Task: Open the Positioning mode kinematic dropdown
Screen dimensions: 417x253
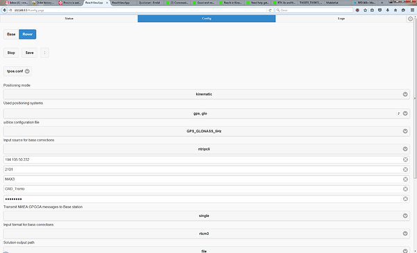Action: tap(206, 94)
